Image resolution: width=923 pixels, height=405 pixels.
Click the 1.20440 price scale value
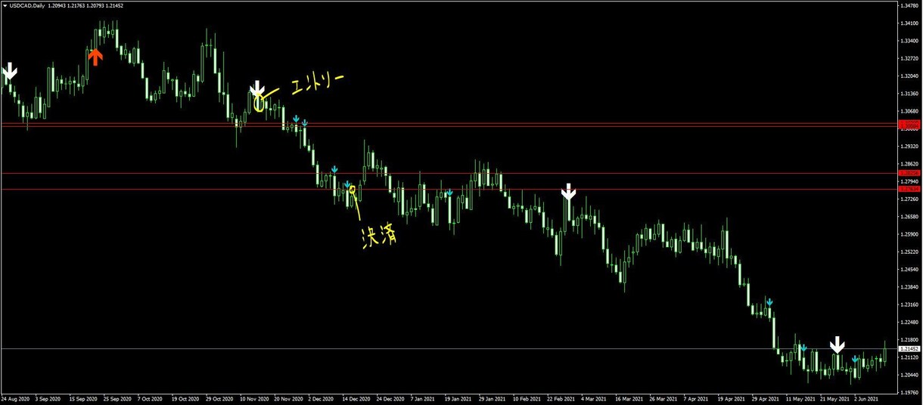pyautogui.click(x=909, y=375)
